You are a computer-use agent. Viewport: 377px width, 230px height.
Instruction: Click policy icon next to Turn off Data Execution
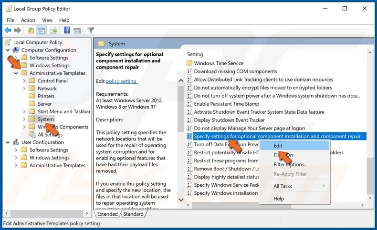coord(189,144)
